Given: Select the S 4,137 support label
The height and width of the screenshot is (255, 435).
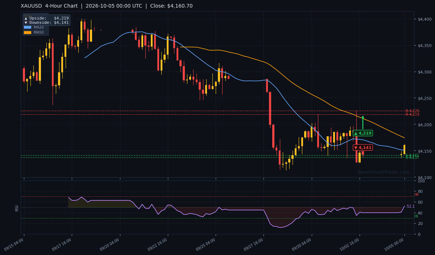Looking at the screenshot, I should tap(412, 157).
